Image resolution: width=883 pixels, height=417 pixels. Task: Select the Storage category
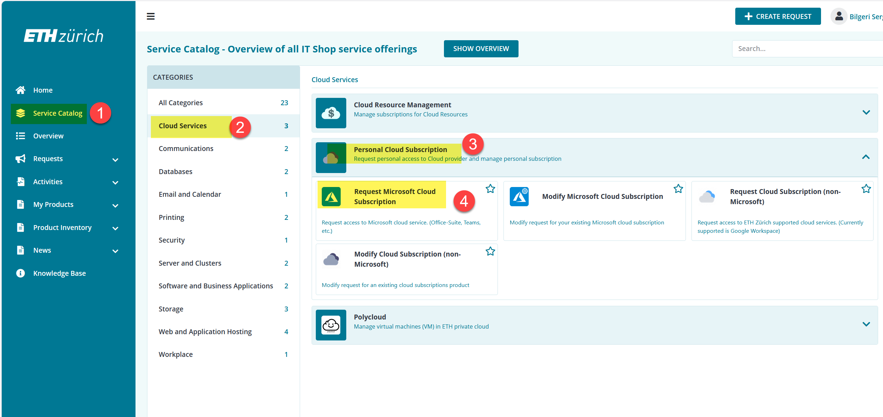point(223,309)
